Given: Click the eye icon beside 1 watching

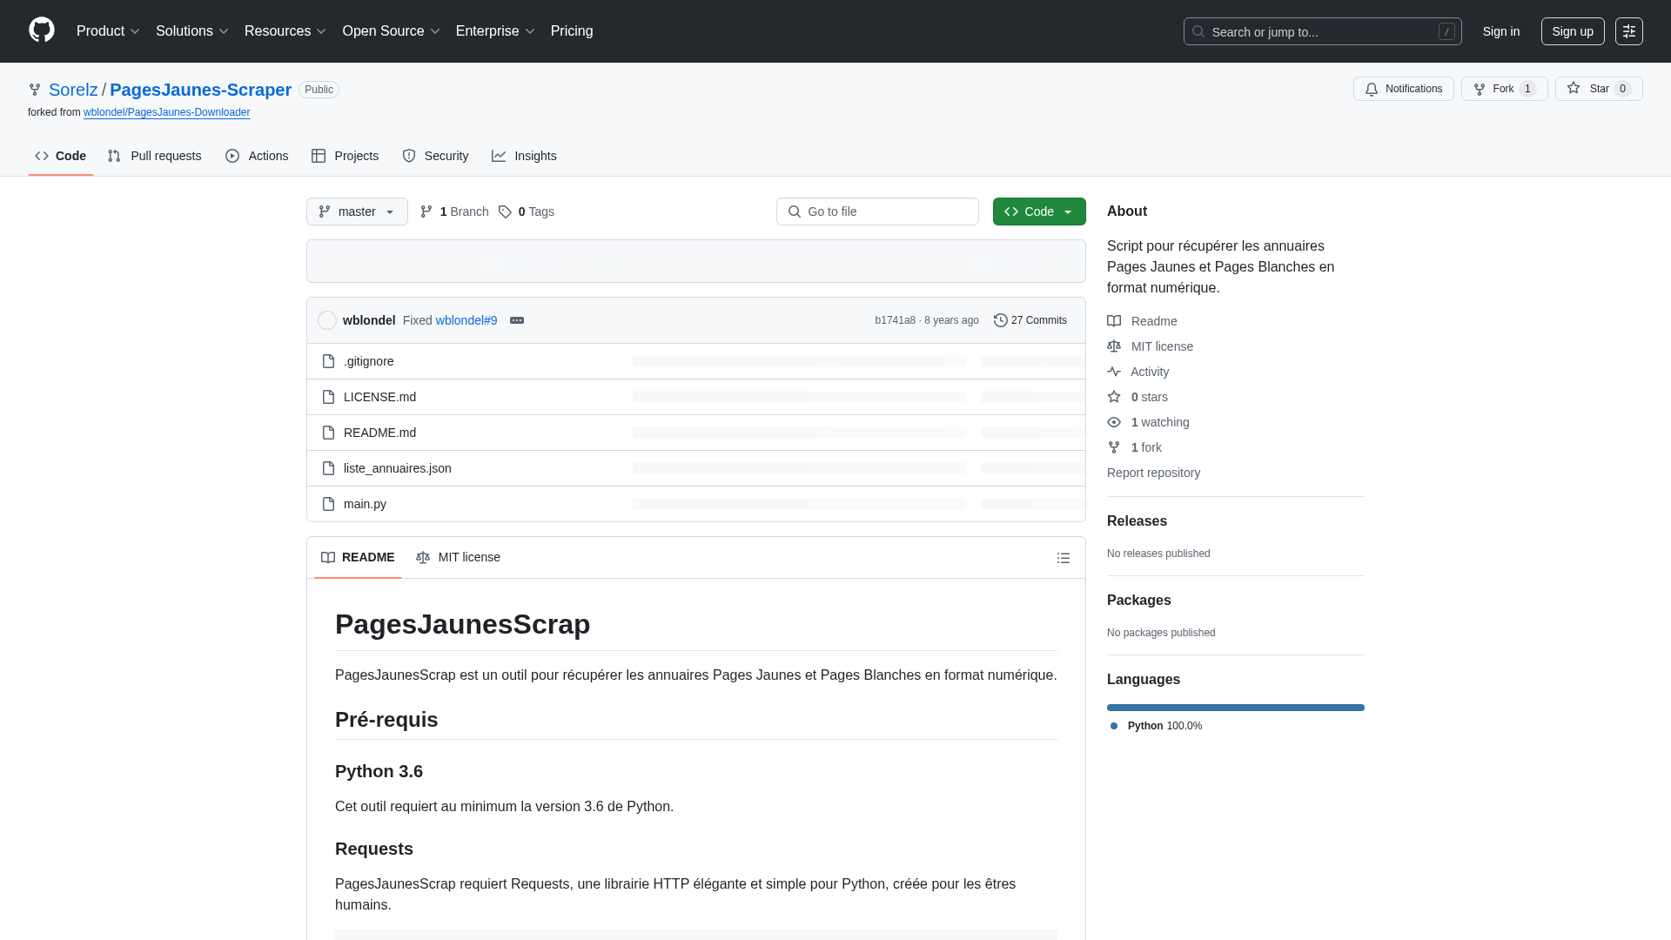Looking at the screenshot, I should coord(1114,422).
